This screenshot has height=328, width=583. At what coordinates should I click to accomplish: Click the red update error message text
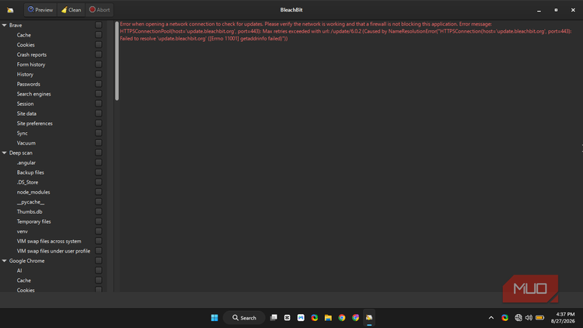tap(345, 31)
